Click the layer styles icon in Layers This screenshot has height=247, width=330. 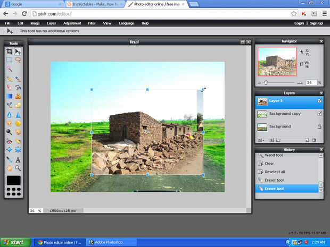[x=278, y=140]
